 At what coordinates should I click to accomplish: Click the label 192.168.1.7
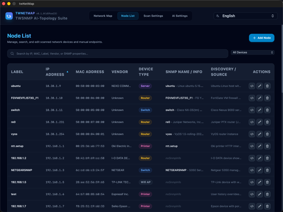click(x=19, y=206)
